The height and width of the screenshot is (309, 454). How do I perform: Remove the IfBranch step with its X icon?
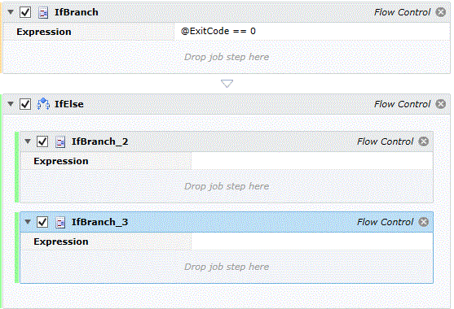point(441,12)
